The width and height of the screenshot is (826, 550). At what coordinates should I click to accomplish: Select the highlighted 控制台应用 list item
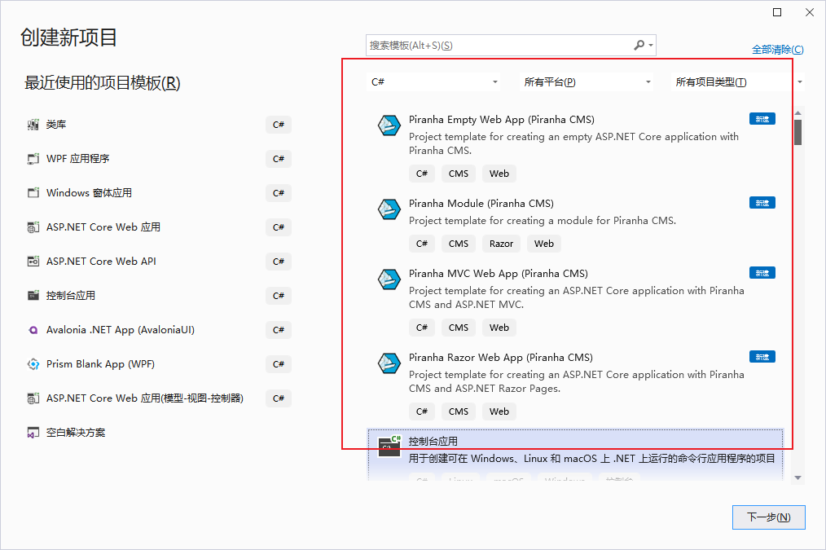(x=575, y=455)
